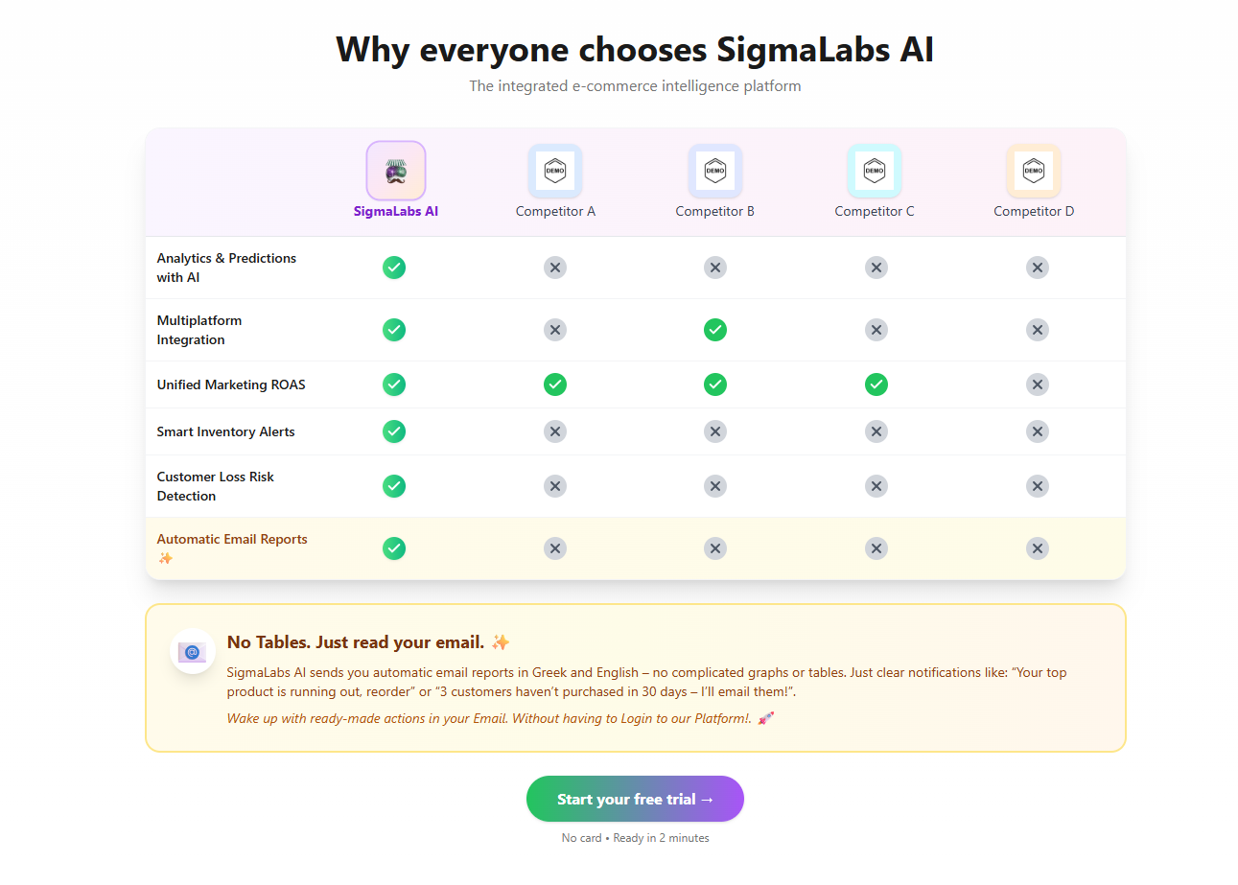Image resolution: width=1238 pixels, height=885 pixels.
Task: Click the Competitor D demo logo
Action: point(1034,171)
